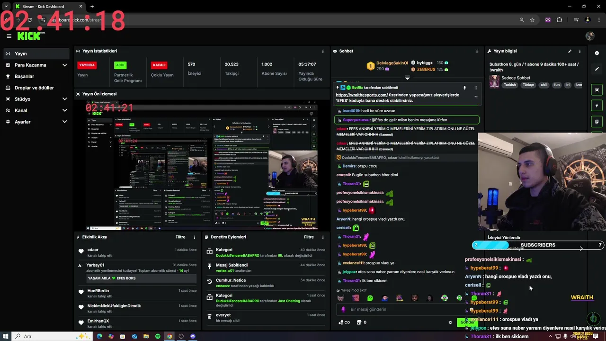Click the stream preview video thumbnail
Screen dimensions: 606x341
coord(201,165)
